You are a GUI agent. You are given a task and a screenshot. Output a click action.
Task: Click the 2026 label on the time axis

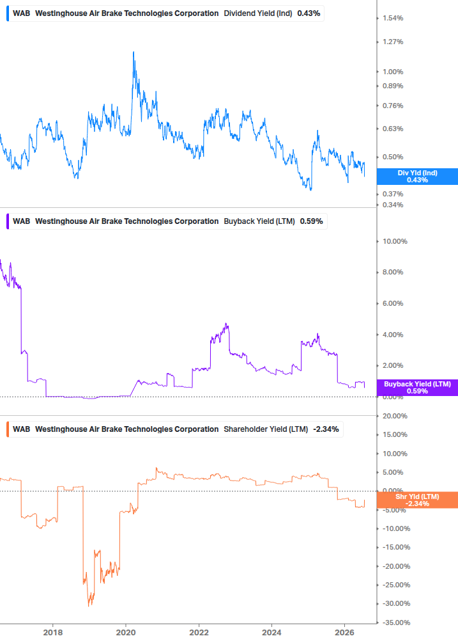click(x=344, y=632)
